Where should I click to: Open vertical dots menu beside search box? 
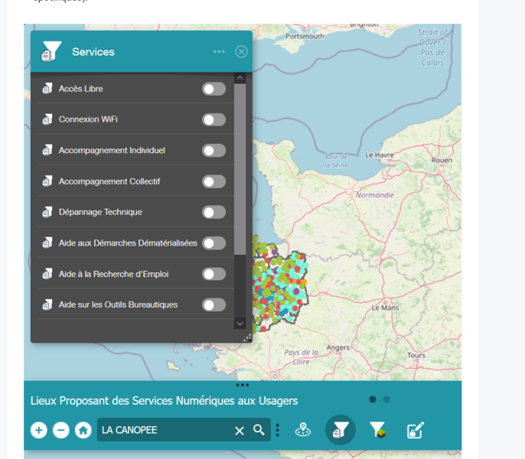277,430
